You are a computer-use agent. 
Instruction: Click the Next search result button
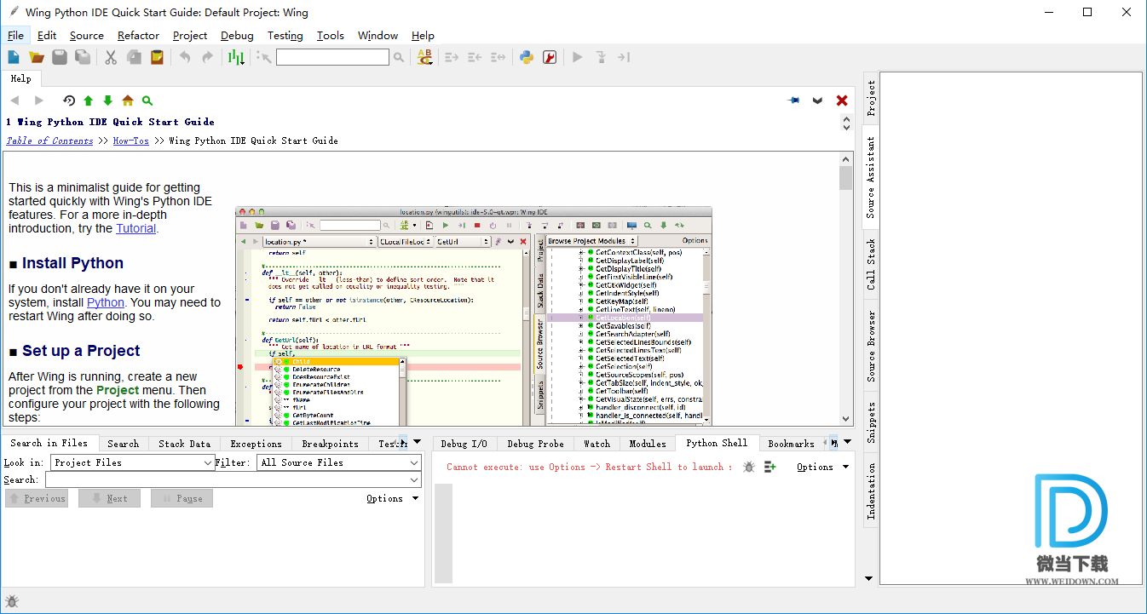point(109,498)
